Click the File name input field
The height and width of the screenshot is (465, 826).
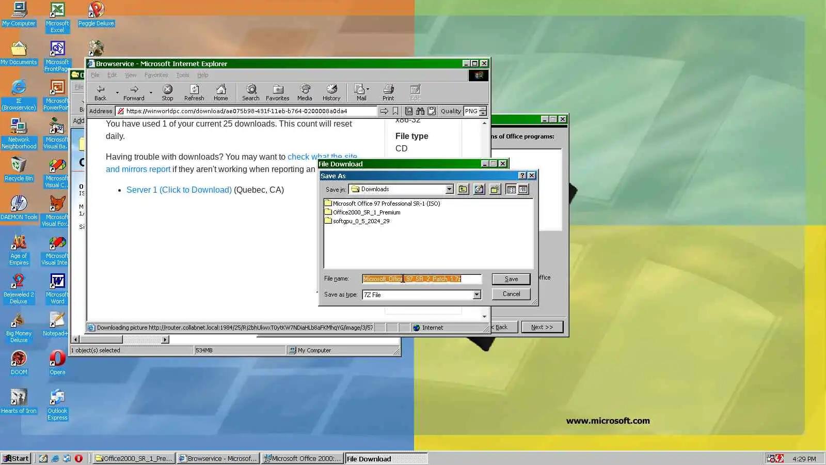pyautogui.click(x=422, y=279)
